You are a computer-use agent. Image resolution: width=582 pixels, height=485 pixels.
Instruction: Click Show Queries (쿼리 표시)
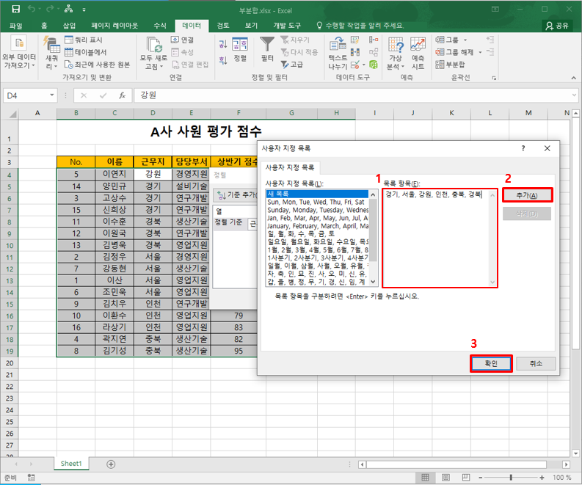84,40
